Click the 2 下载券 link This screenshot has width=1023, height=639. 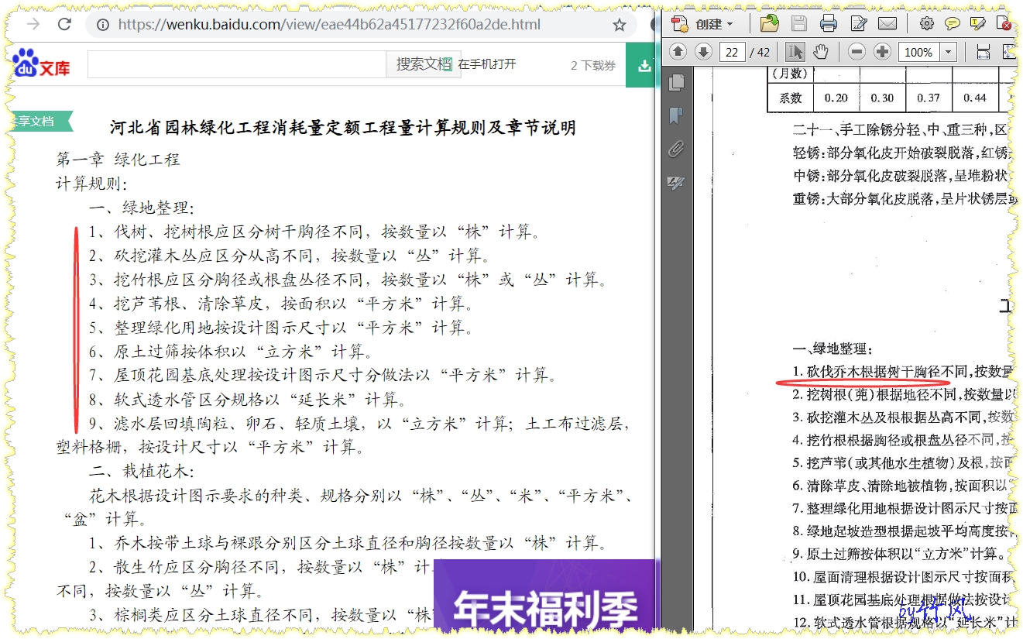593,66
